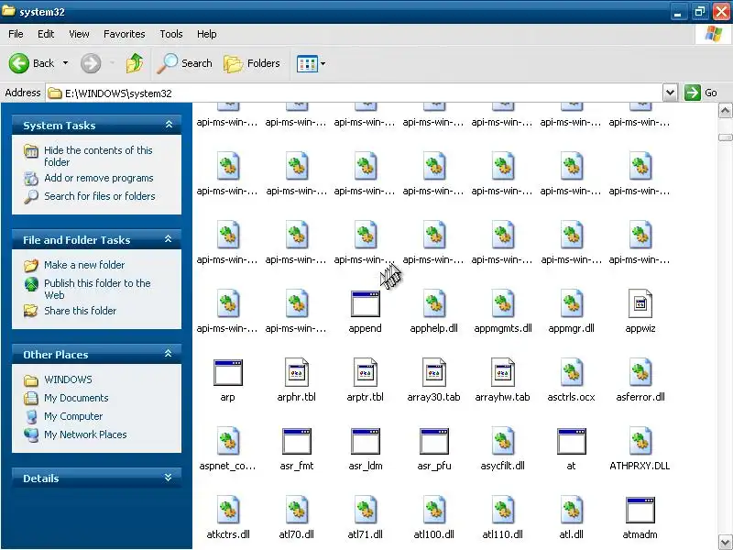Select the array30.tab file icon
Screen dimensions: 733x550
click(x=433, y=372)
